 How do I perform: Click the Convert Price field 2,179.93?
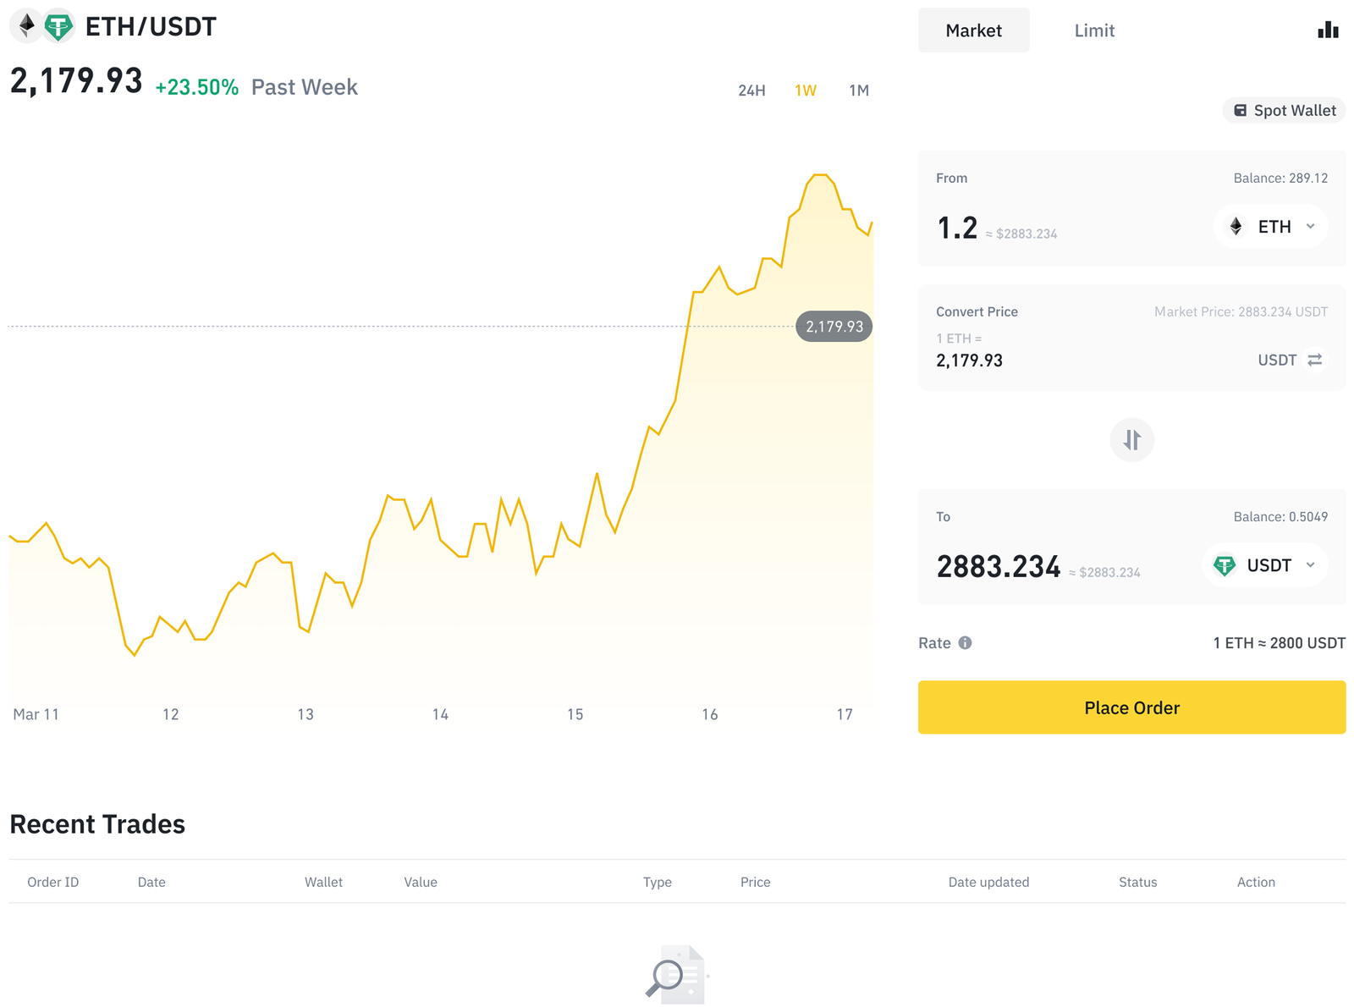969,360
